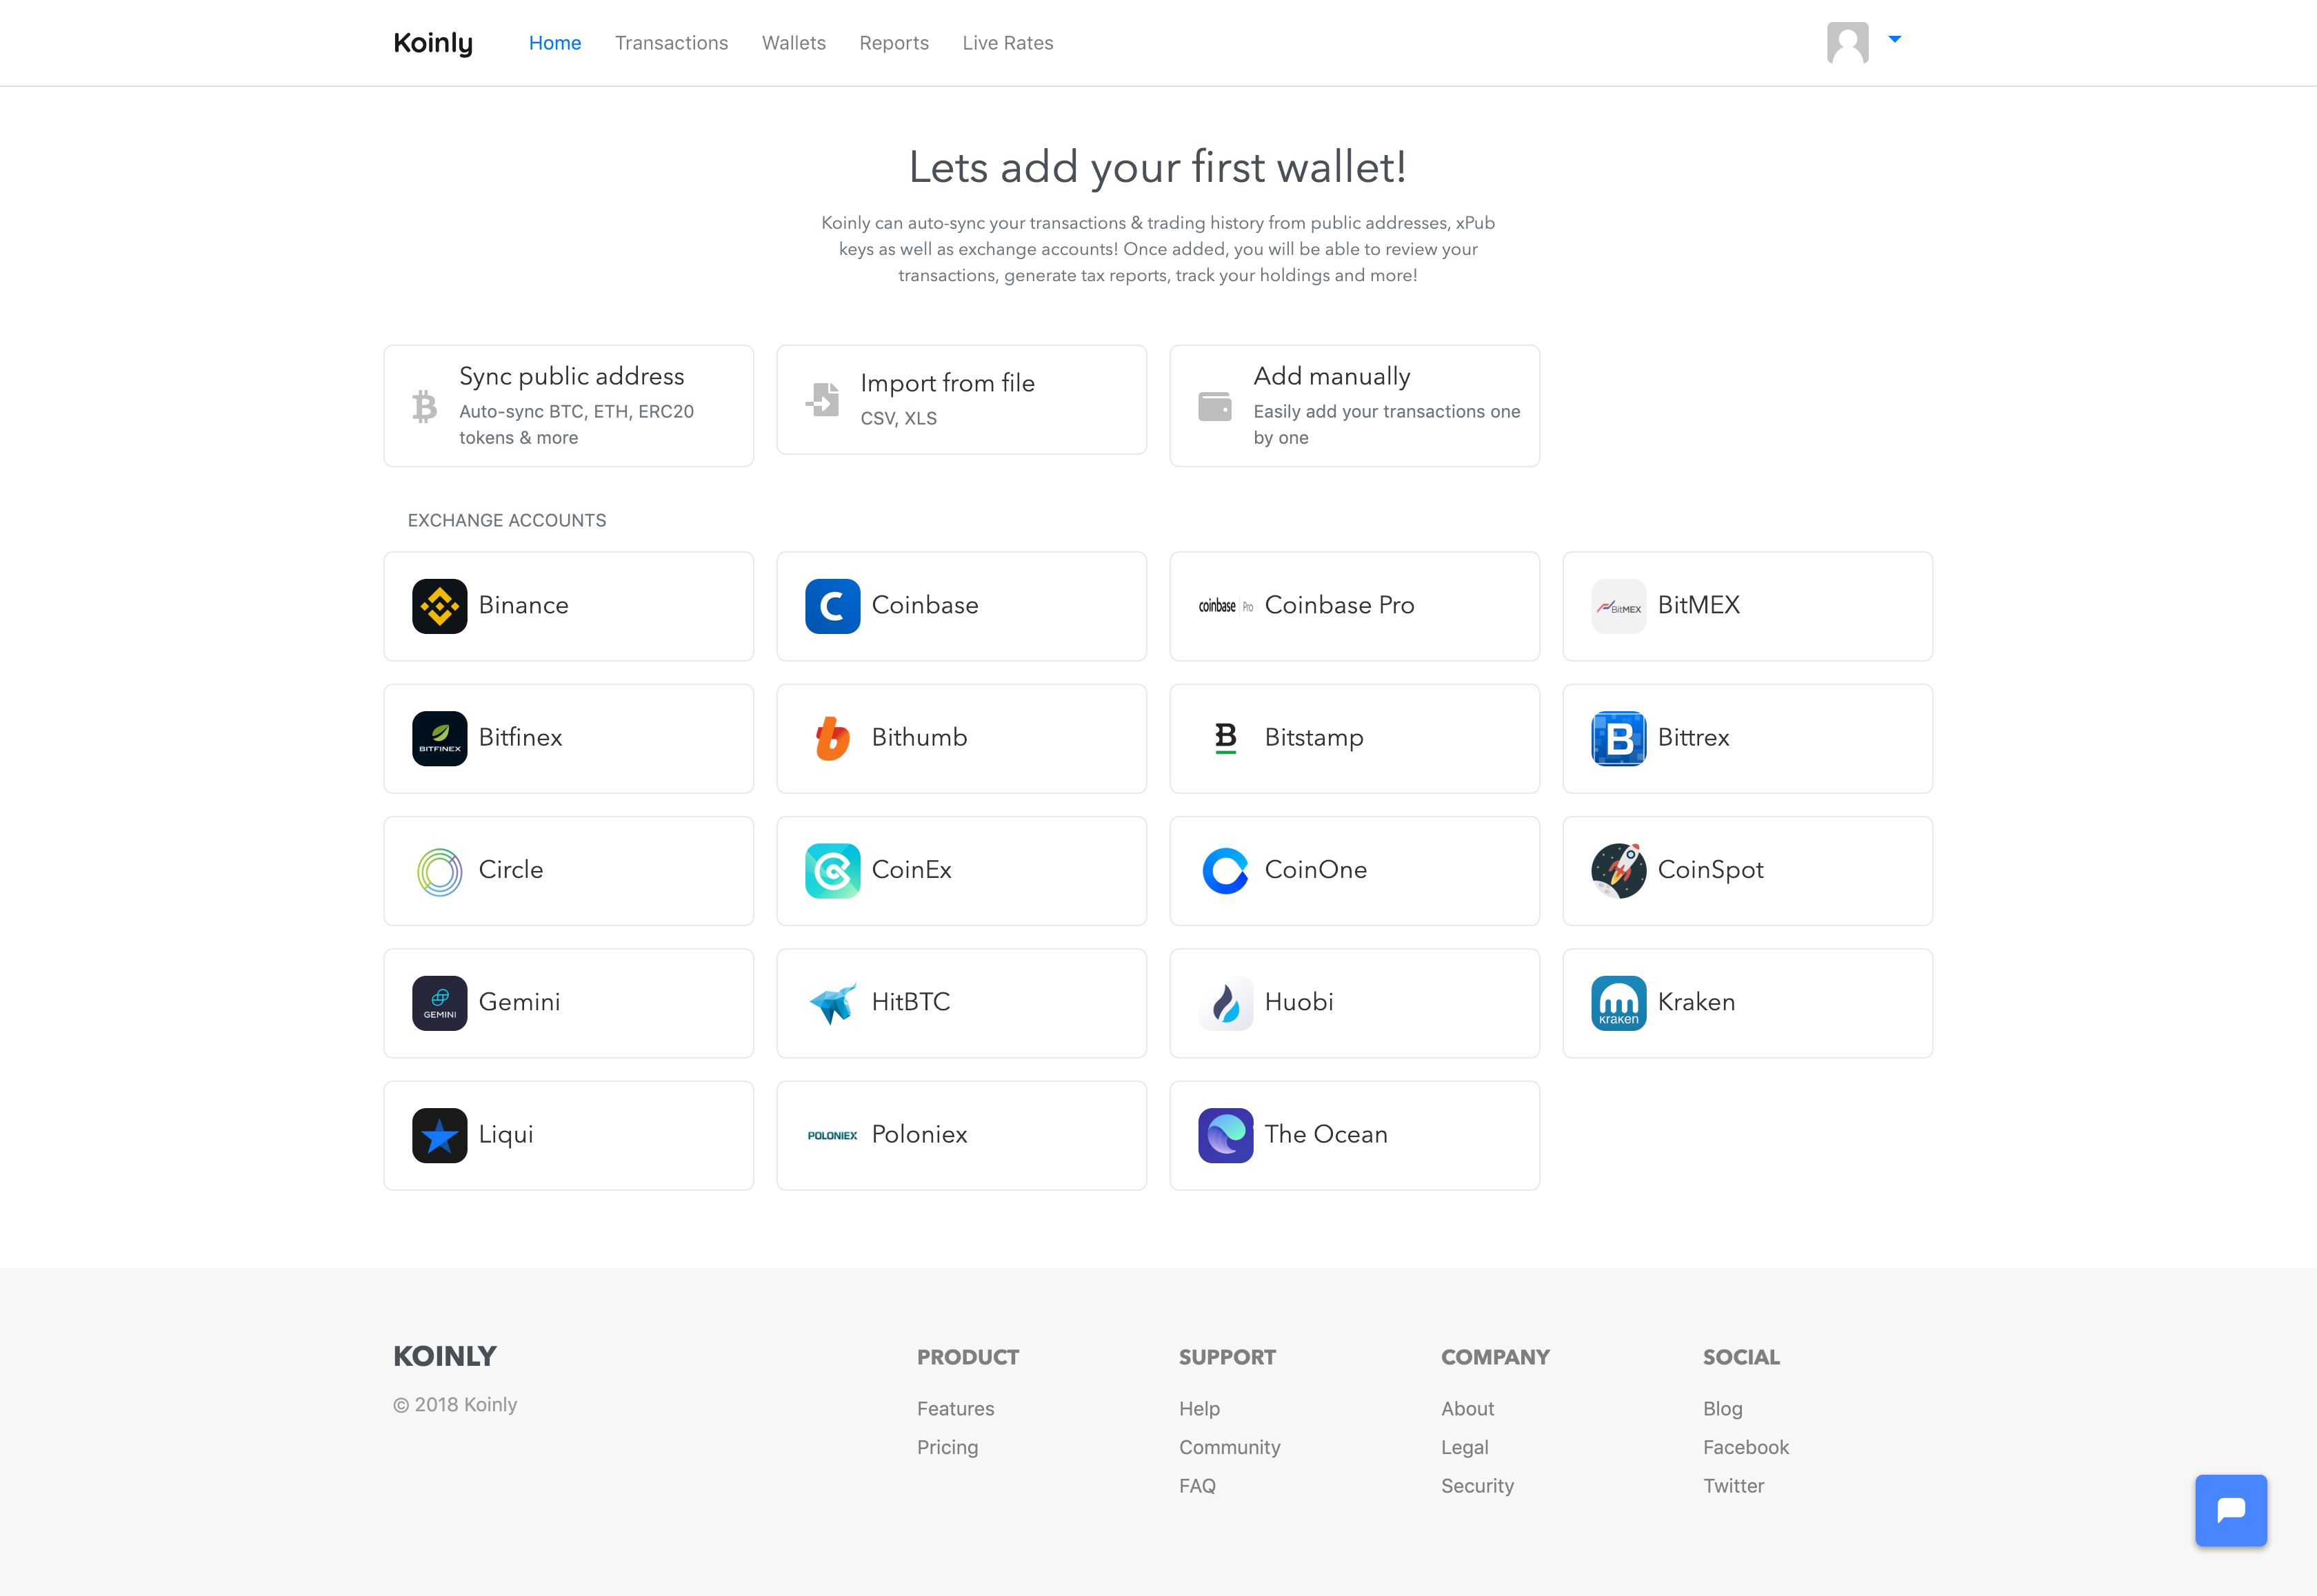The image size is (2317, 1596).
Task: Click the Bittrex blue B icon
Action: 1618,739
